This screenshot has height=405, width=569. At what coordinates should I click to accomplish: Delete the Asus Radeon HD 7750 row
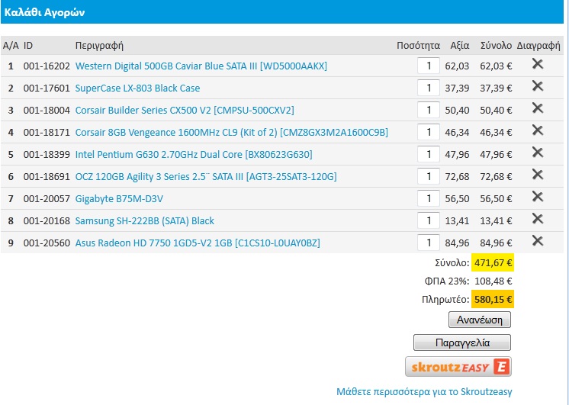538,241
